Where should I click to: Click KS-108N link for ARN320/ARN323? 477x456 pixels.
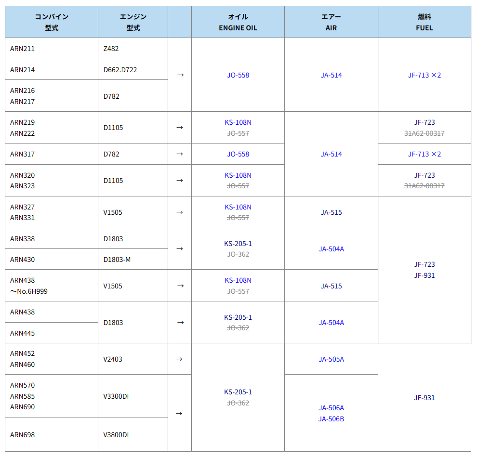238,175
